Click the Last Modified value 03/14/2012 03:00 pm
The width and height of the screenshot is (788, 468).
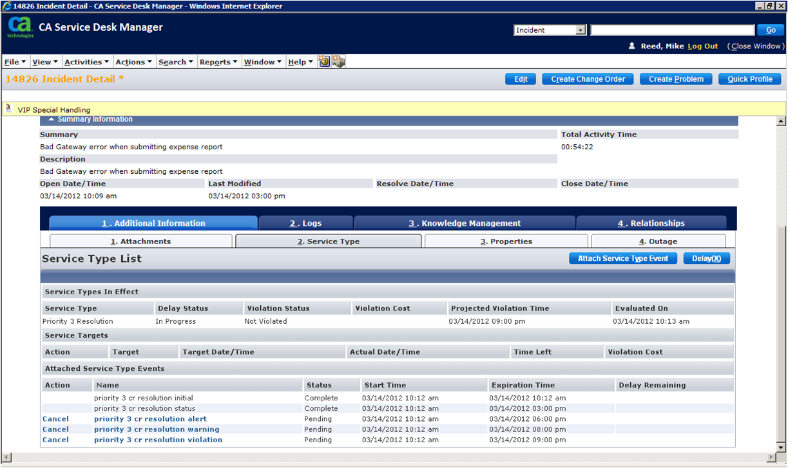[x=247, y=196]
